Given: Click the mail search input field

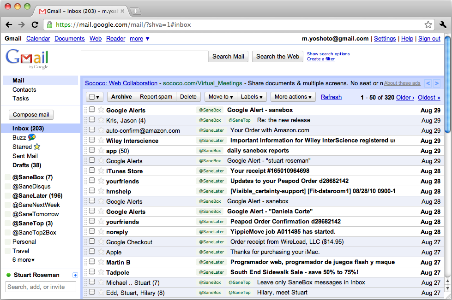Looking at the screenshot, I should [145, 57].
